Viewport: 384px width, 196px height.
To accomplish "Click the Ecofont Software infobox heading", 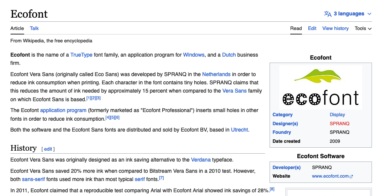I will click(x=321, y=156).
